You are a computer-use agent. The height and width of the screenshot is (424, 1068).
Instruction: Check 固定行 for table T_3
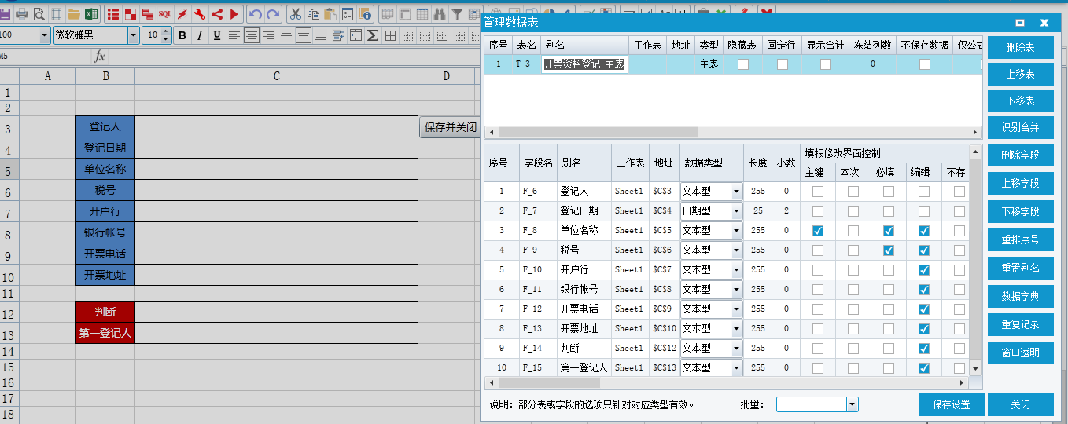[x=783, y=64]
